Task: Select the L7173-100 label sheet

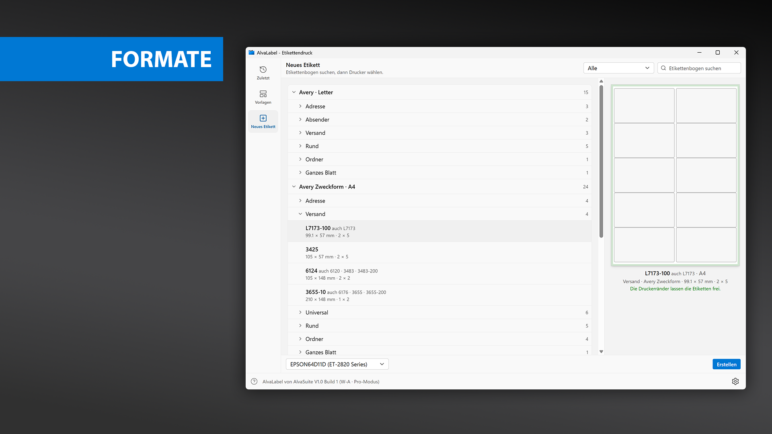Action: pos(439,231)
